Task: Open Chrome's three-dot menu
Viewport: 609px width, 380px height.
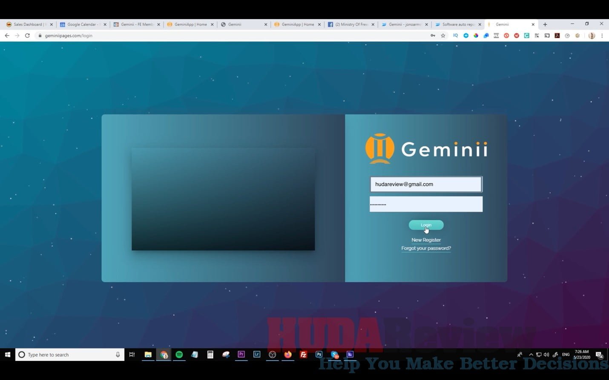Action: click(x=602, y=36)
